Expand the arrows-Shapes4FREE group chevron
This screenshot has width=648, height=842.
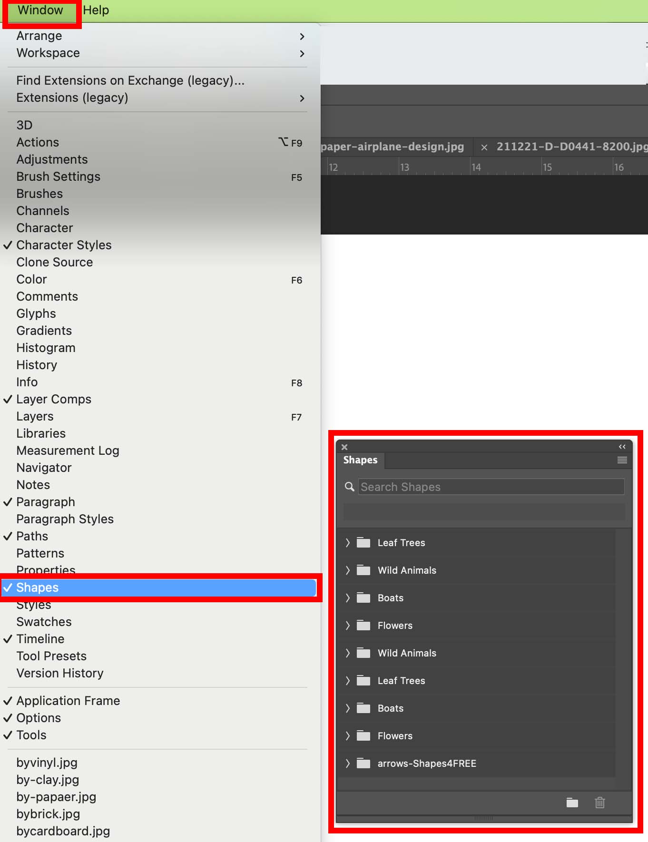click(x=348, y=764)
